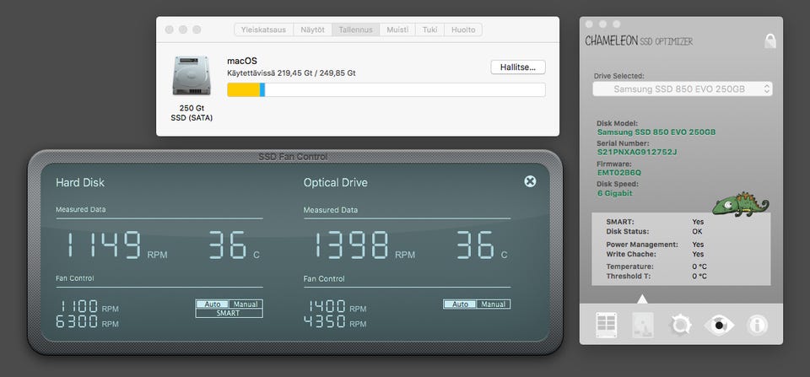The width and height of the screenshot is (810, 377).
Task: Set Hard Disk fan control to Auto
Action: [x=212, y=304]
